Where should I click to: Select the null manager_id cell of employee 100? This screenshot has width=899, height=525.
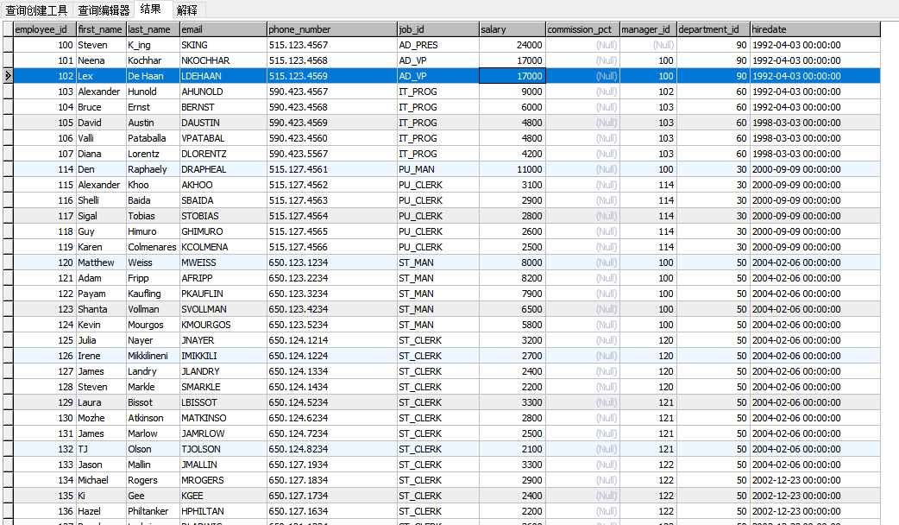pyautogui.click(x=648, y=45)
